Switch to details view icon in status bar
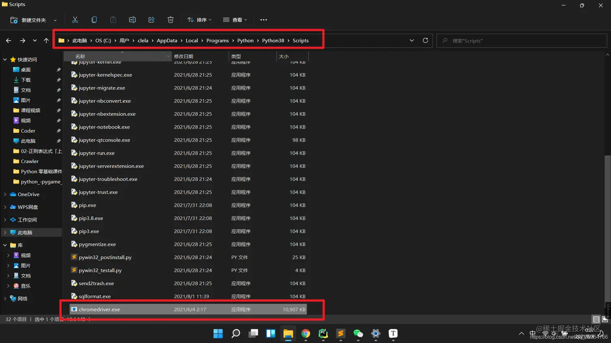The height and width of the screenshot is (343, 611). [x=596, y=319]
